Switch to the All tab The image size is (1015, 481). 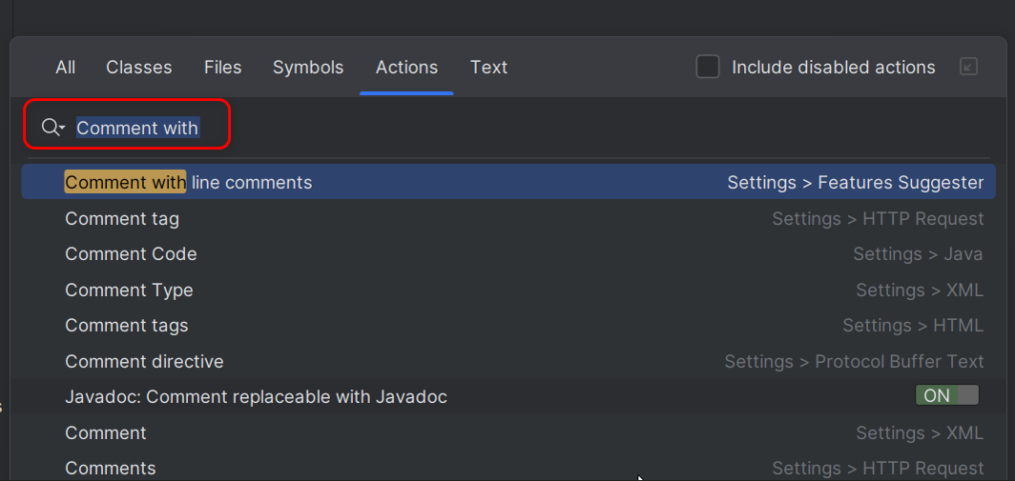(x=66, y=68)
